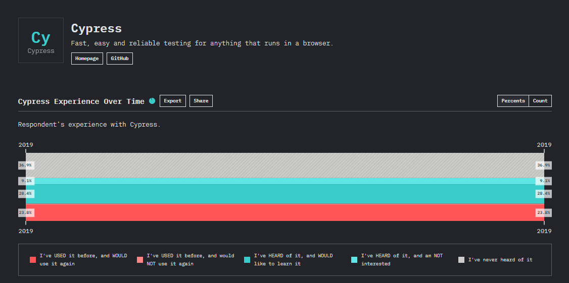Switch the chart to Count view

[540, 101]
